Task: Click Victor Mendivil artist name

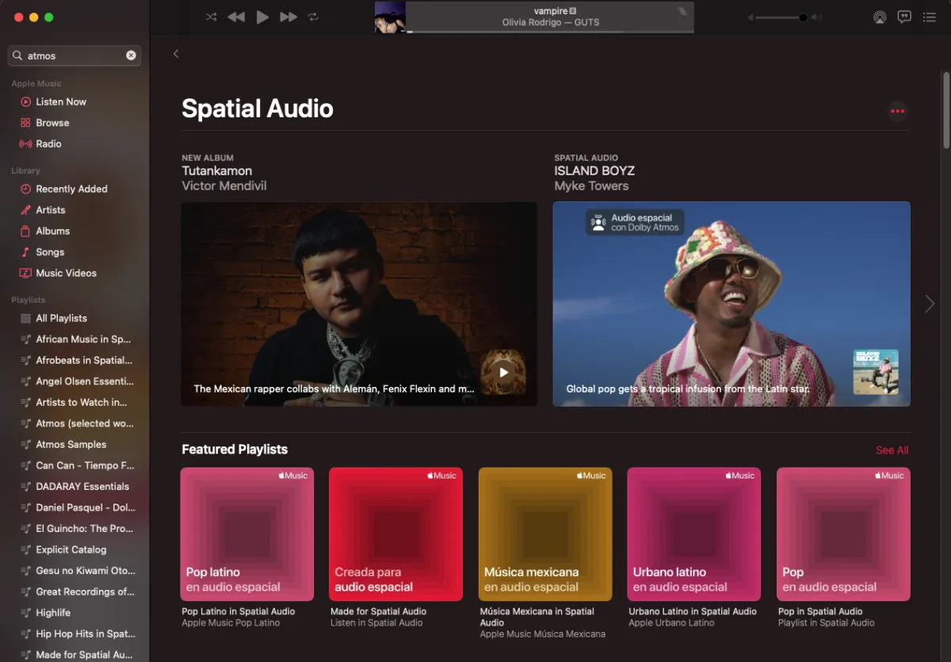Action: click(x=224, y=186)
